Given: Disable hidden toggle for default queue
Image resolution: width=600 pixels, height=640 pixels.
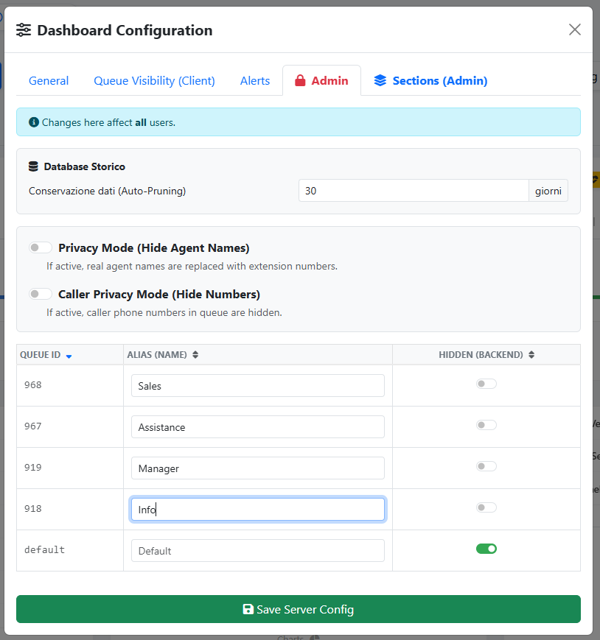Looking at the screenshot, I should tap(486, 548).
